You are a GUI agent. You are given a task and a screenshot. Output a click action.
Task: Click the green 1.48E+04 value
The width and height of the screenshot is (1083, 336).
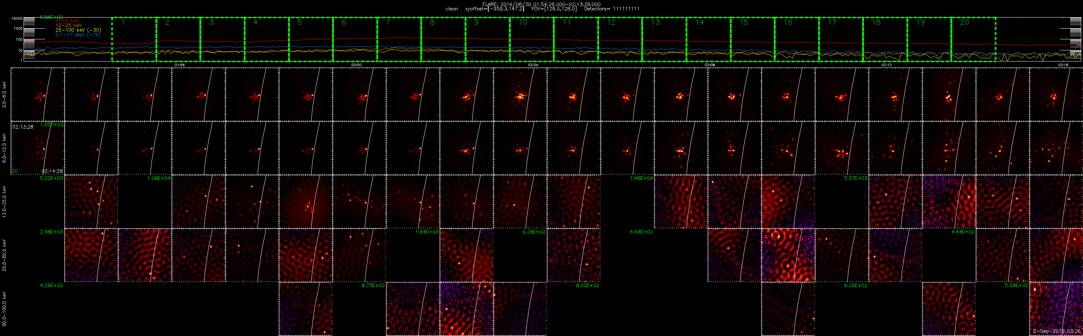(641, 178)
